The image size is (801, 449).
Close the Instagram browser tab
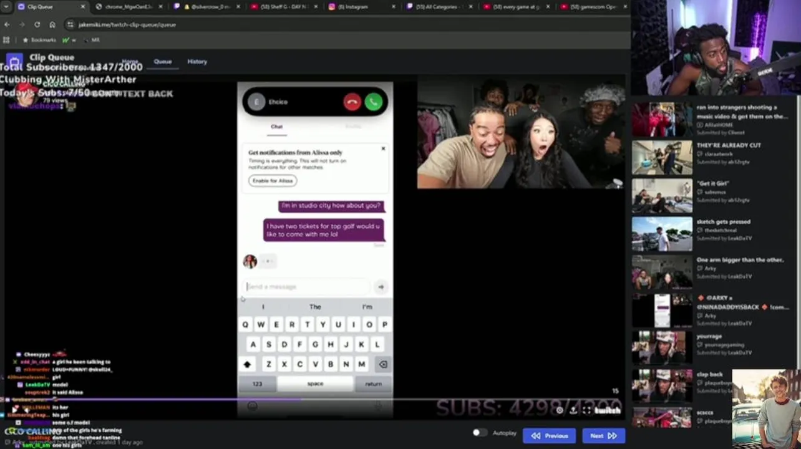(x=394, y=7)
